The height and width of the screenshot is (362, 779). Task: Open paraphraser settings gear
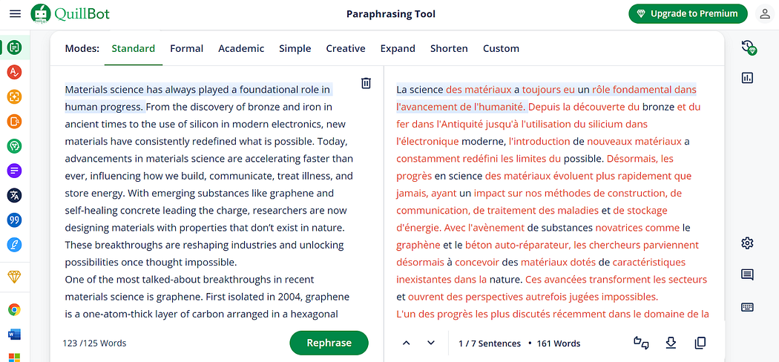click(x=747, y=243)
